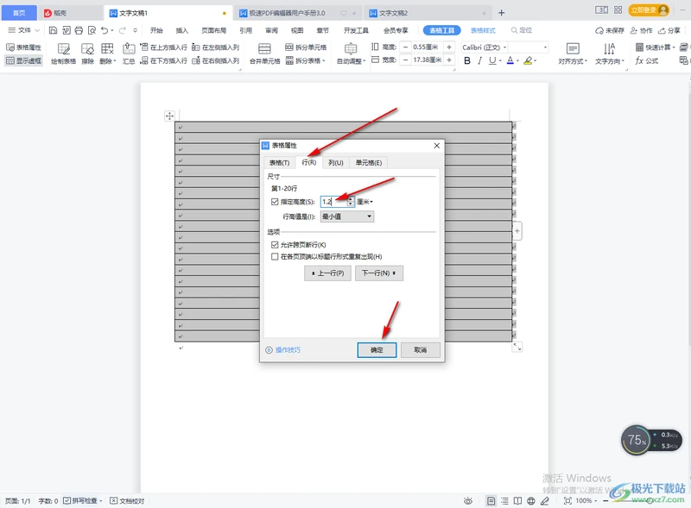Switch to 列(U) tab in dialog
691x508 pixels.
[335, 163]
